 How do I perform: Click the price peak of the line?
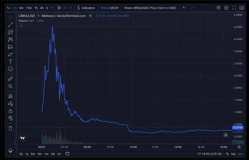click(x=53, y=25)
